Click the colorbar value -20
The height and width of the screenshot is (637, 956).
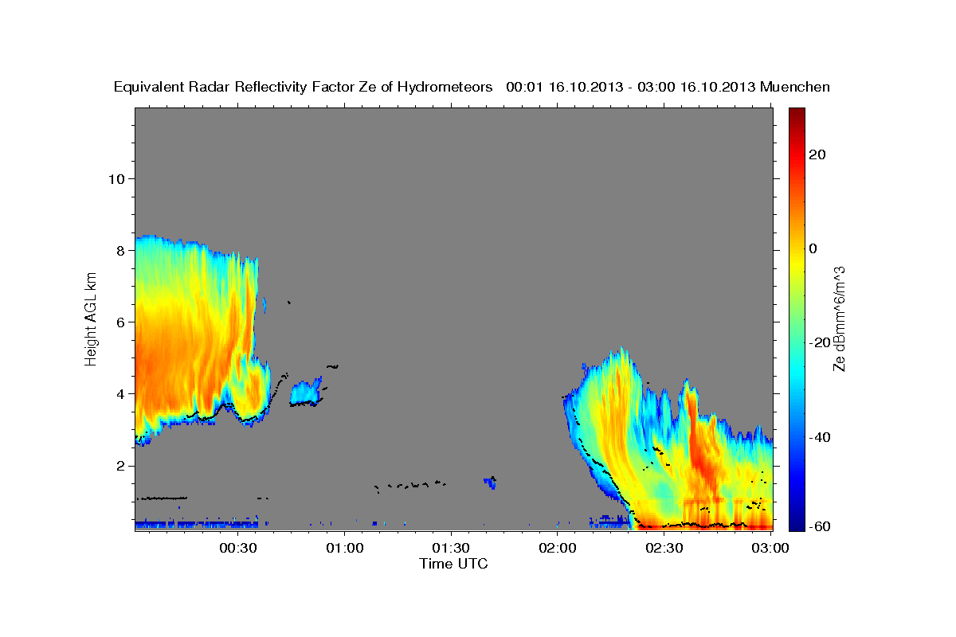(819, 342)
